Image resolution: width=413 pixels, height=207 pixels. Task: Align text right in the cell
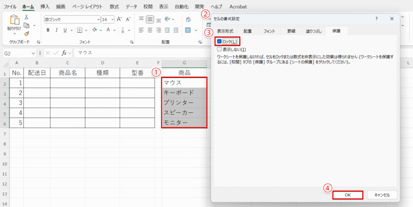coord(159,31)
